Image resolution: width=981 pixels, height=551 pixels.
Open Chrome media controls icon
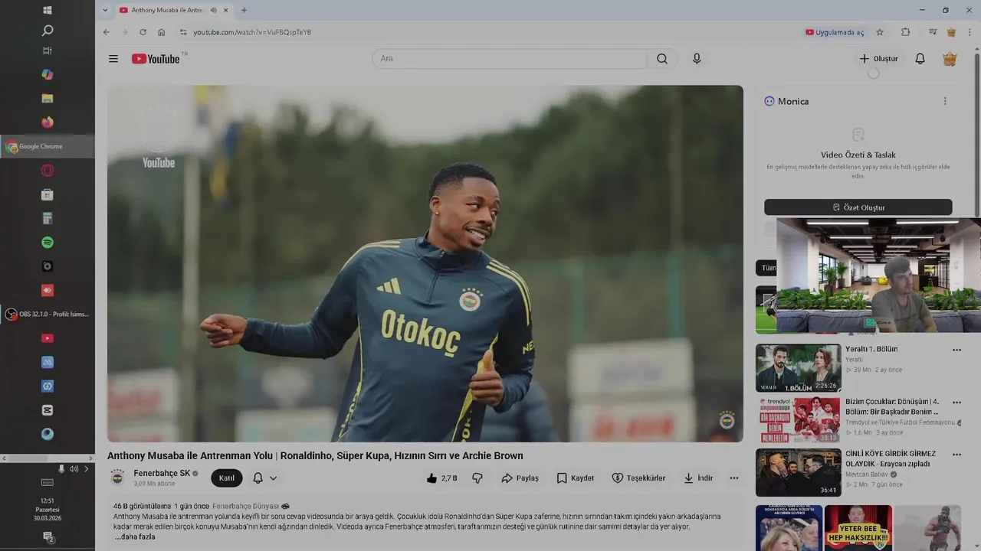[x=933, y=32]
